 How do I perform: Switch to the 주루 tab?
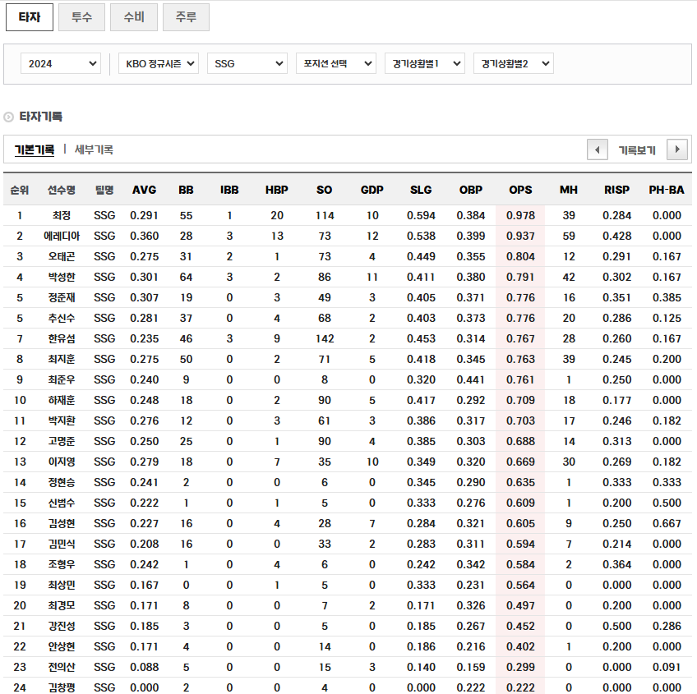186,17
